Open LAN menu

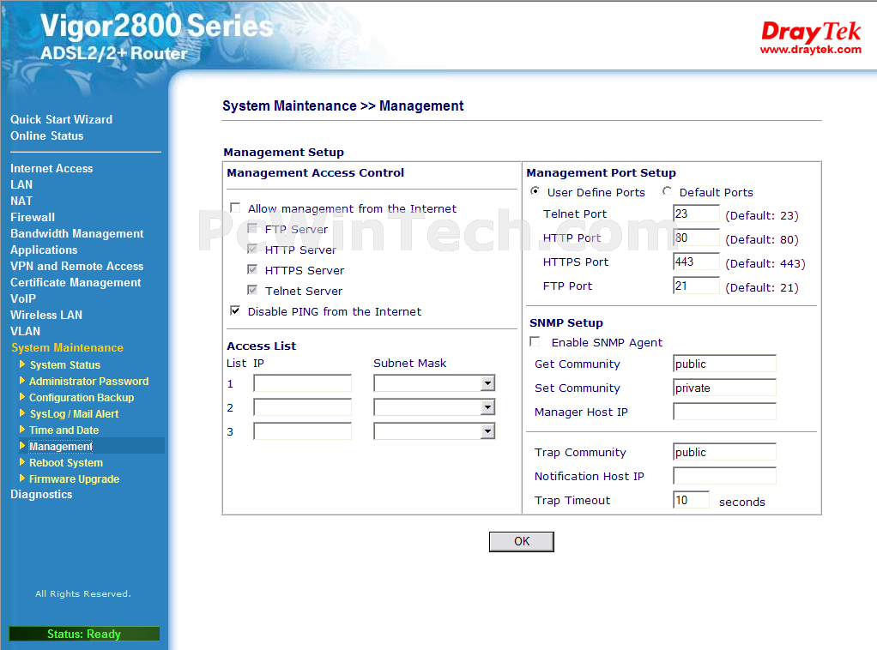pyautogui.click(x=21, y=184)
